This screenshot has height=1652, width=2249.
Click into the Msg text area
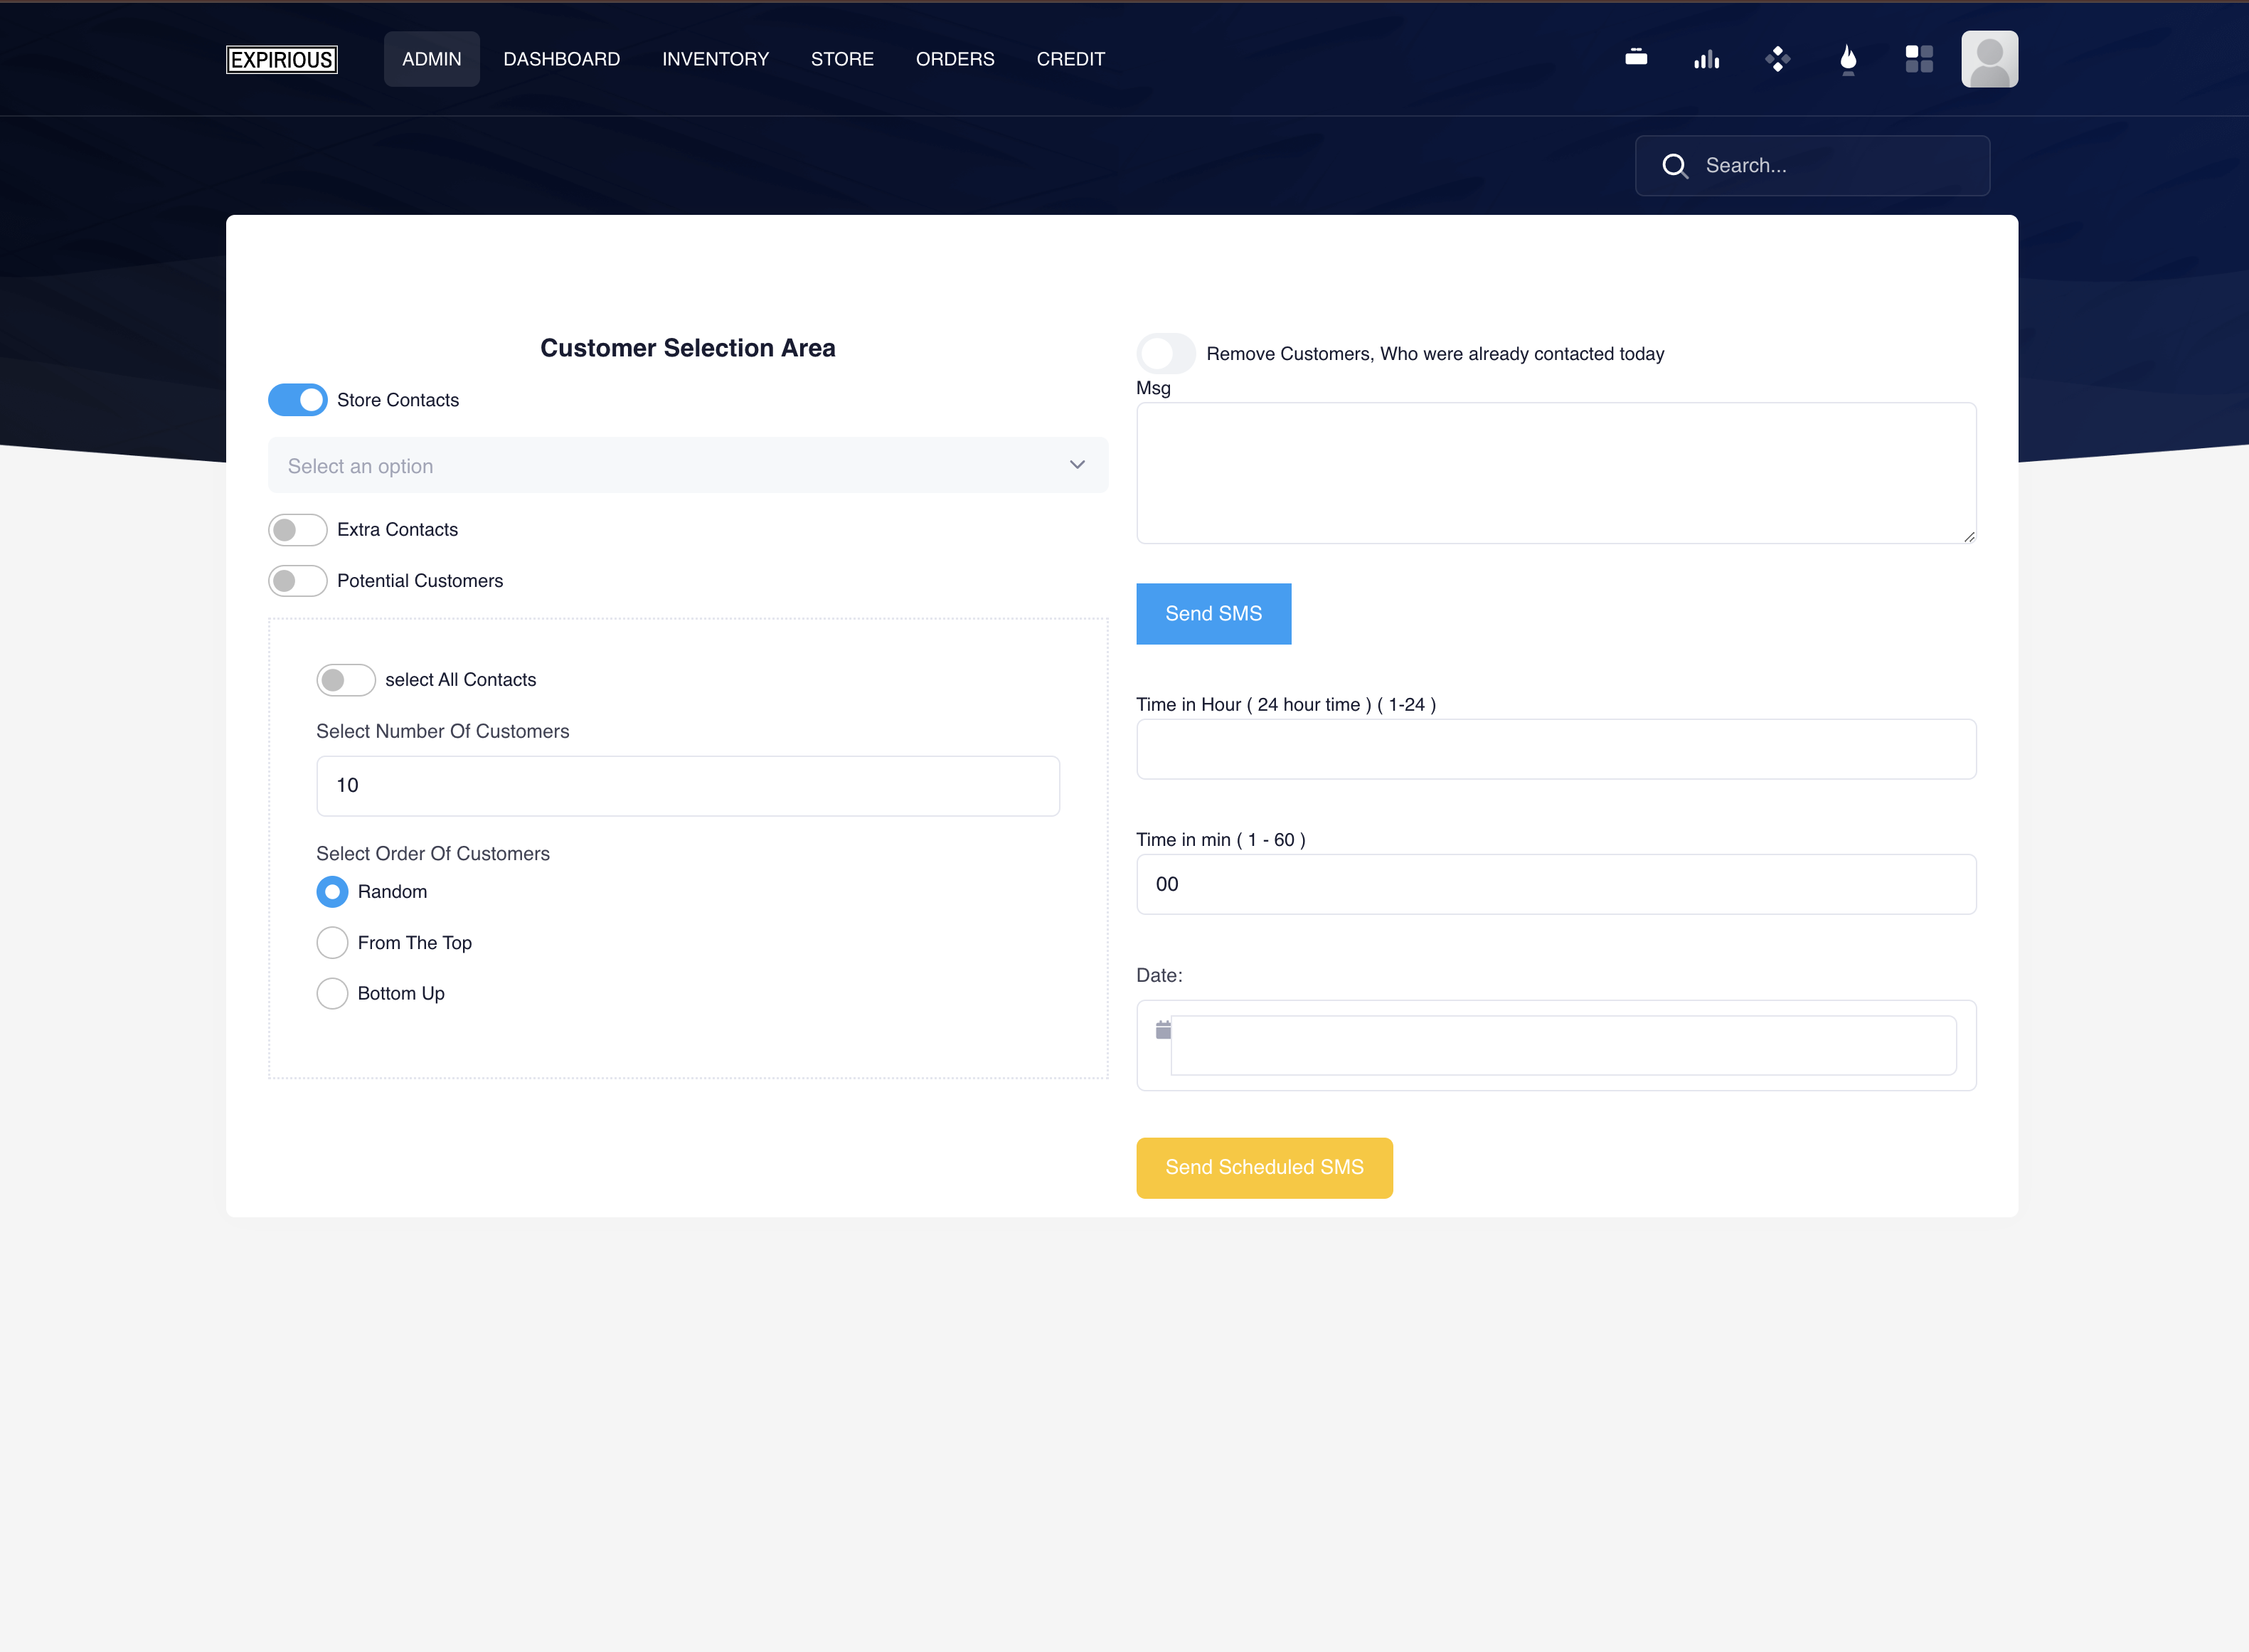pos(1556,473)
